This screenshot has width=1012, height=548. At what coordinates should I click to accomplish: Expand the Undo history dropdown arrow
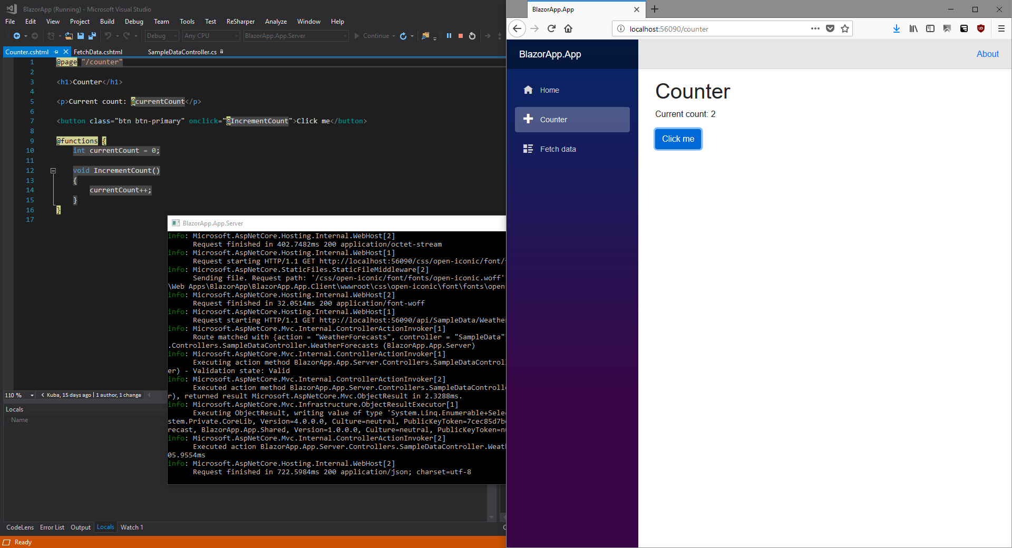point(117,36)
